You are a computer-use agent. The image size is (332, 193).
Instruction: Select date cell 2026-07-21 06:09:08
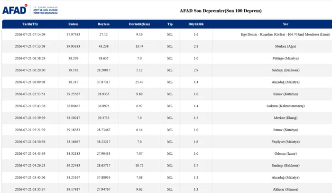[x=30, y=82]
